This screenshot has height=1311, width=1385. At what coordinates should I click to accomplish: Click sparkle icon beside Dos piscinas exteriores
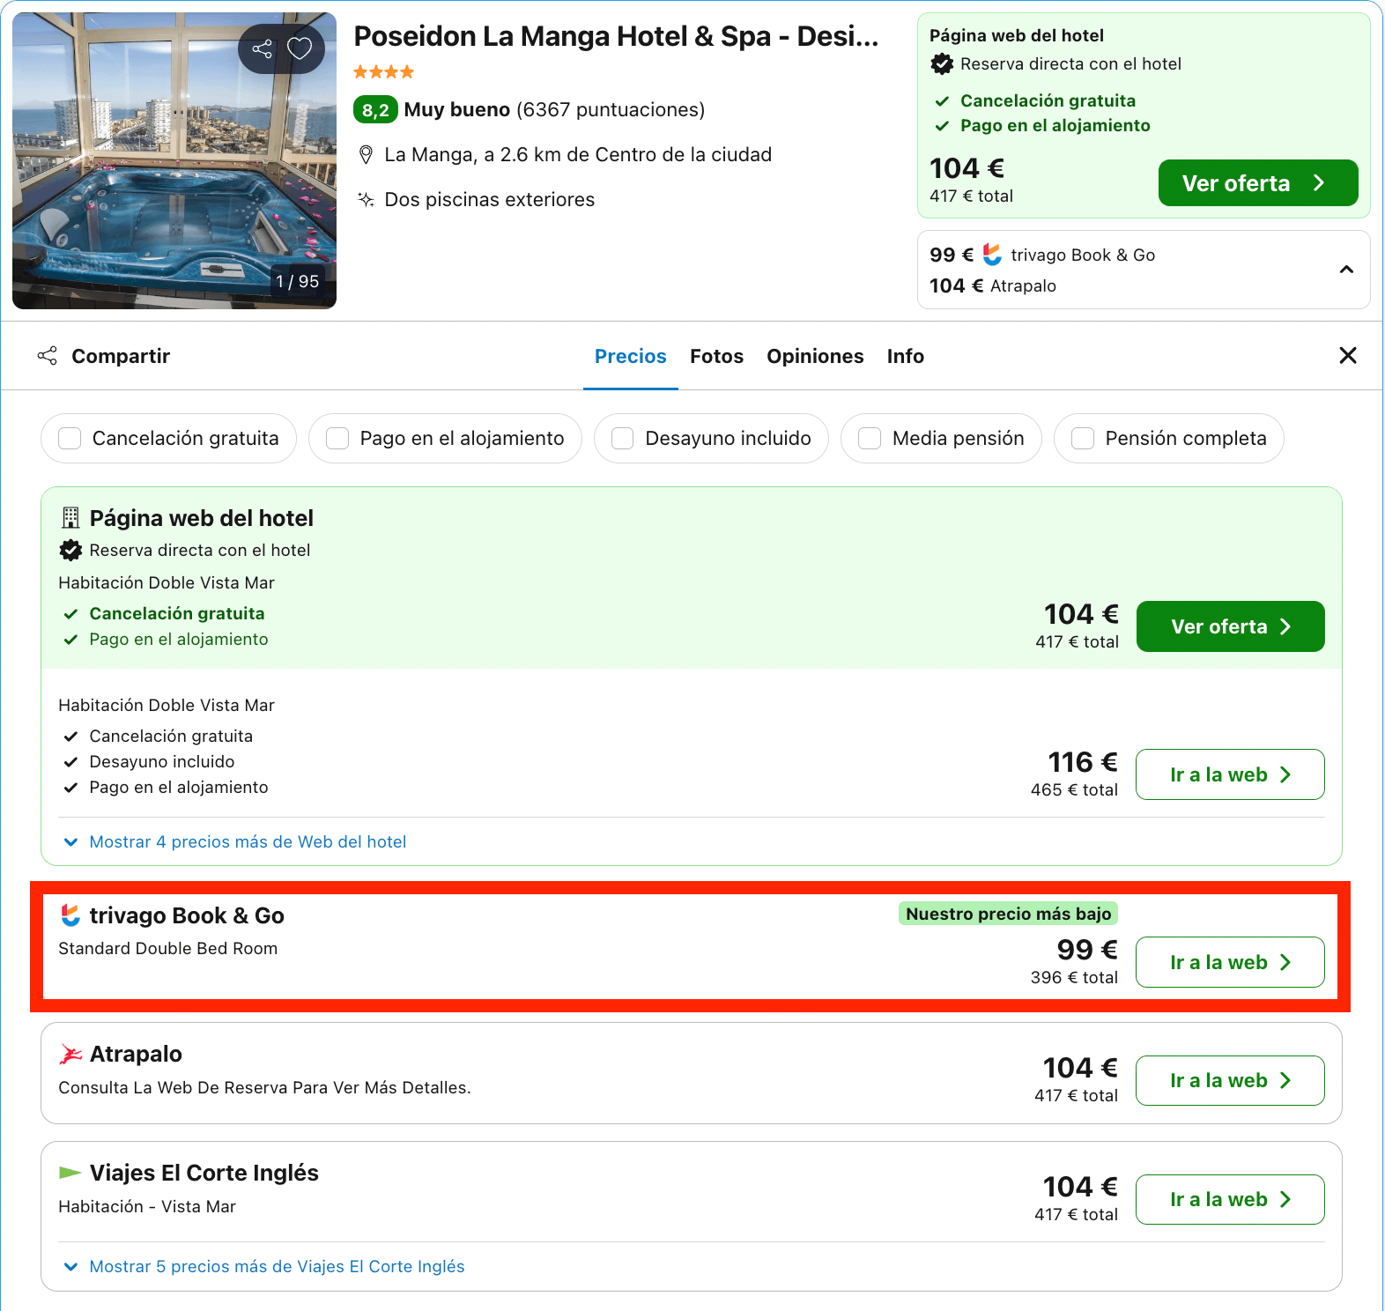tap(366, 200)
